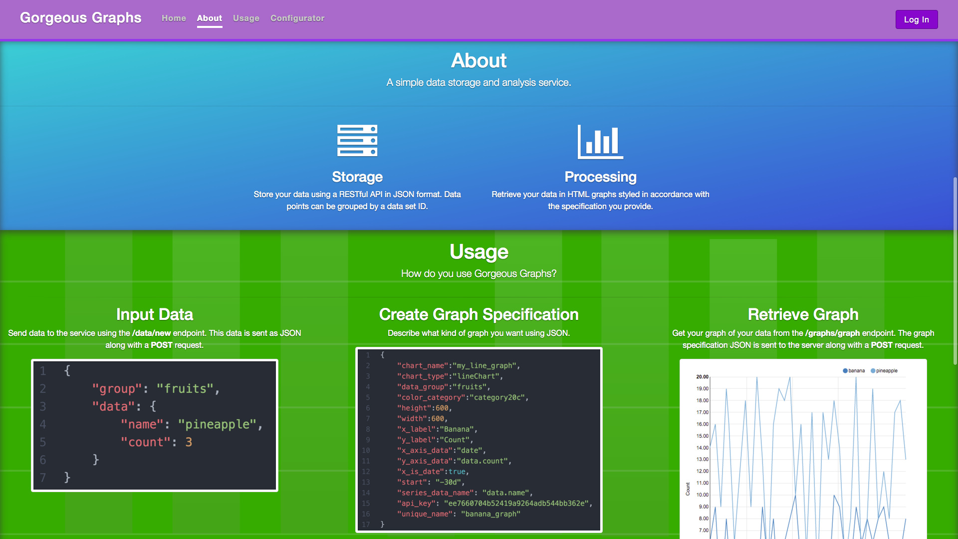The image size is (958, 539).
Task: Click the Gorgeous Graphs brand logo
Action: click(x=81, y=18)
